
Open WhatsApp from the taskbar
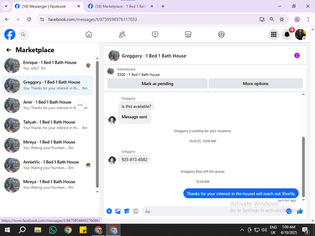pyautogui.click(x=53, y=230)
